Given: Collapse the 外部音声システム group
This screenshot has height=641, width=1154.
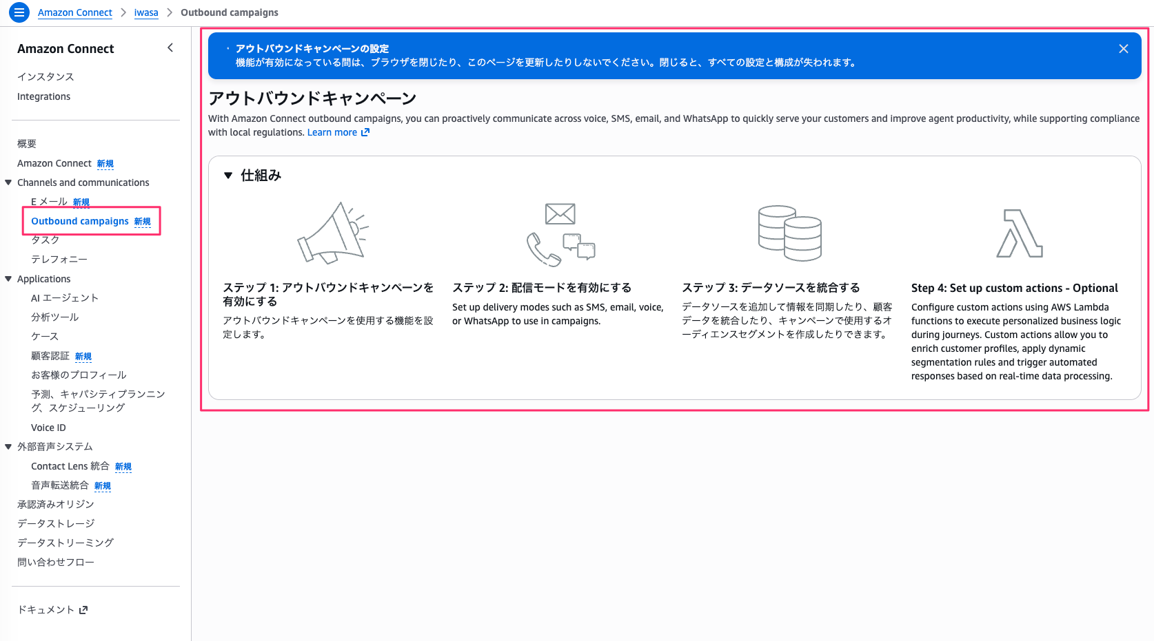Looking at the screenshot, I should pyautogui.click(x=8, y=447).
